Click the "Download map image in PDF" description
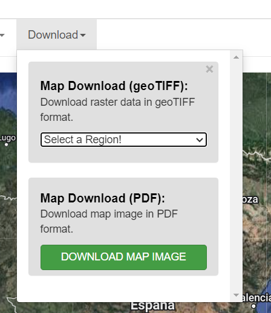The height and width of the screenshot is (313, 271). click(x=109, y=214)
